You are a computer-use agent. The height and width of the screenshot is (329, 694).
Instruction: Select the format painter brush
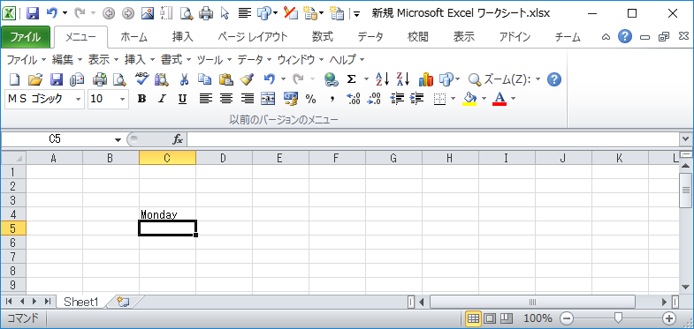[x=247, y=79]
